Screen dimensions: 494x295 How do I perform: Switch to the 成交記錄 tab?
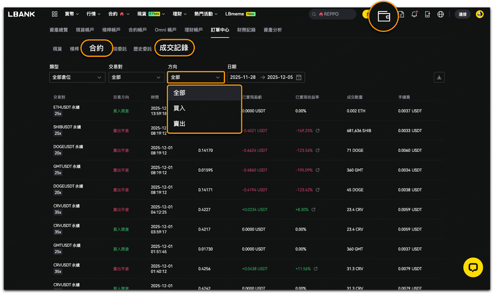click(174, 48)
